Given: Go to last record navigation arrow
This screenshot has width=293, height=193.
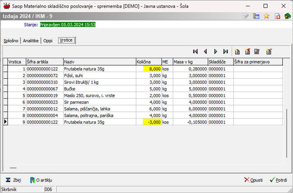Looking at the screenshot, I should [x=225, y=52].
